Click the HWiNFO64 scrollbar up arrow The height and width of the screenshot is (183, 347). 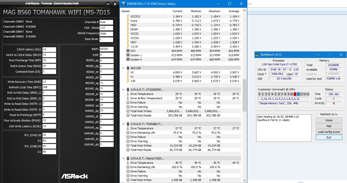pos(245,11)
